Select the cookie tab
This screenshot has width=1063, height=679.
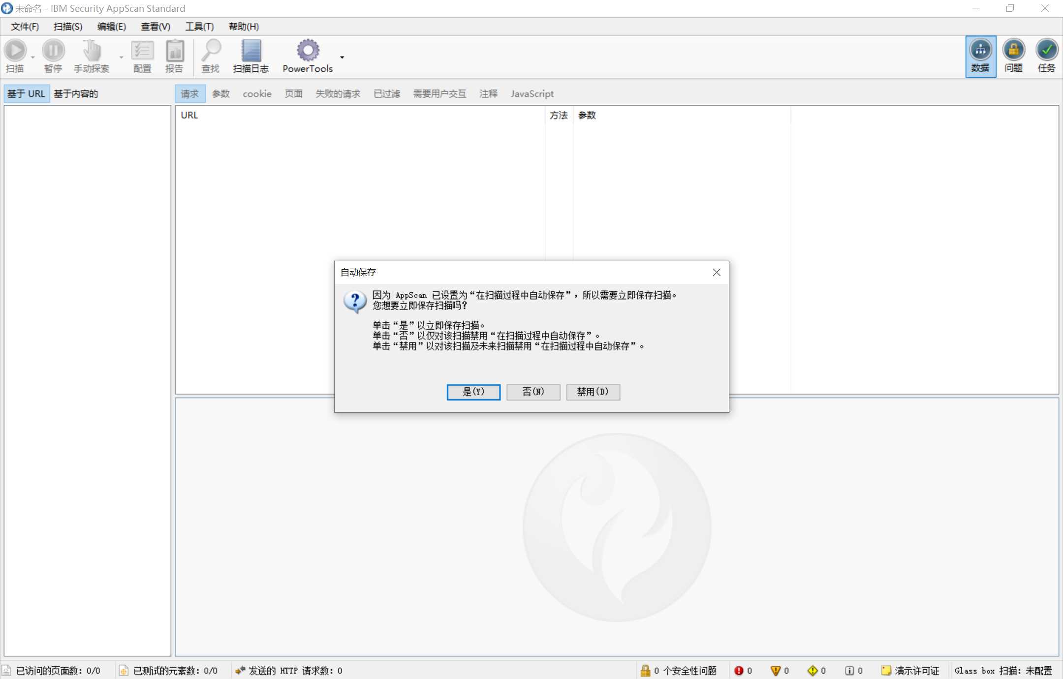coord(257,93)
